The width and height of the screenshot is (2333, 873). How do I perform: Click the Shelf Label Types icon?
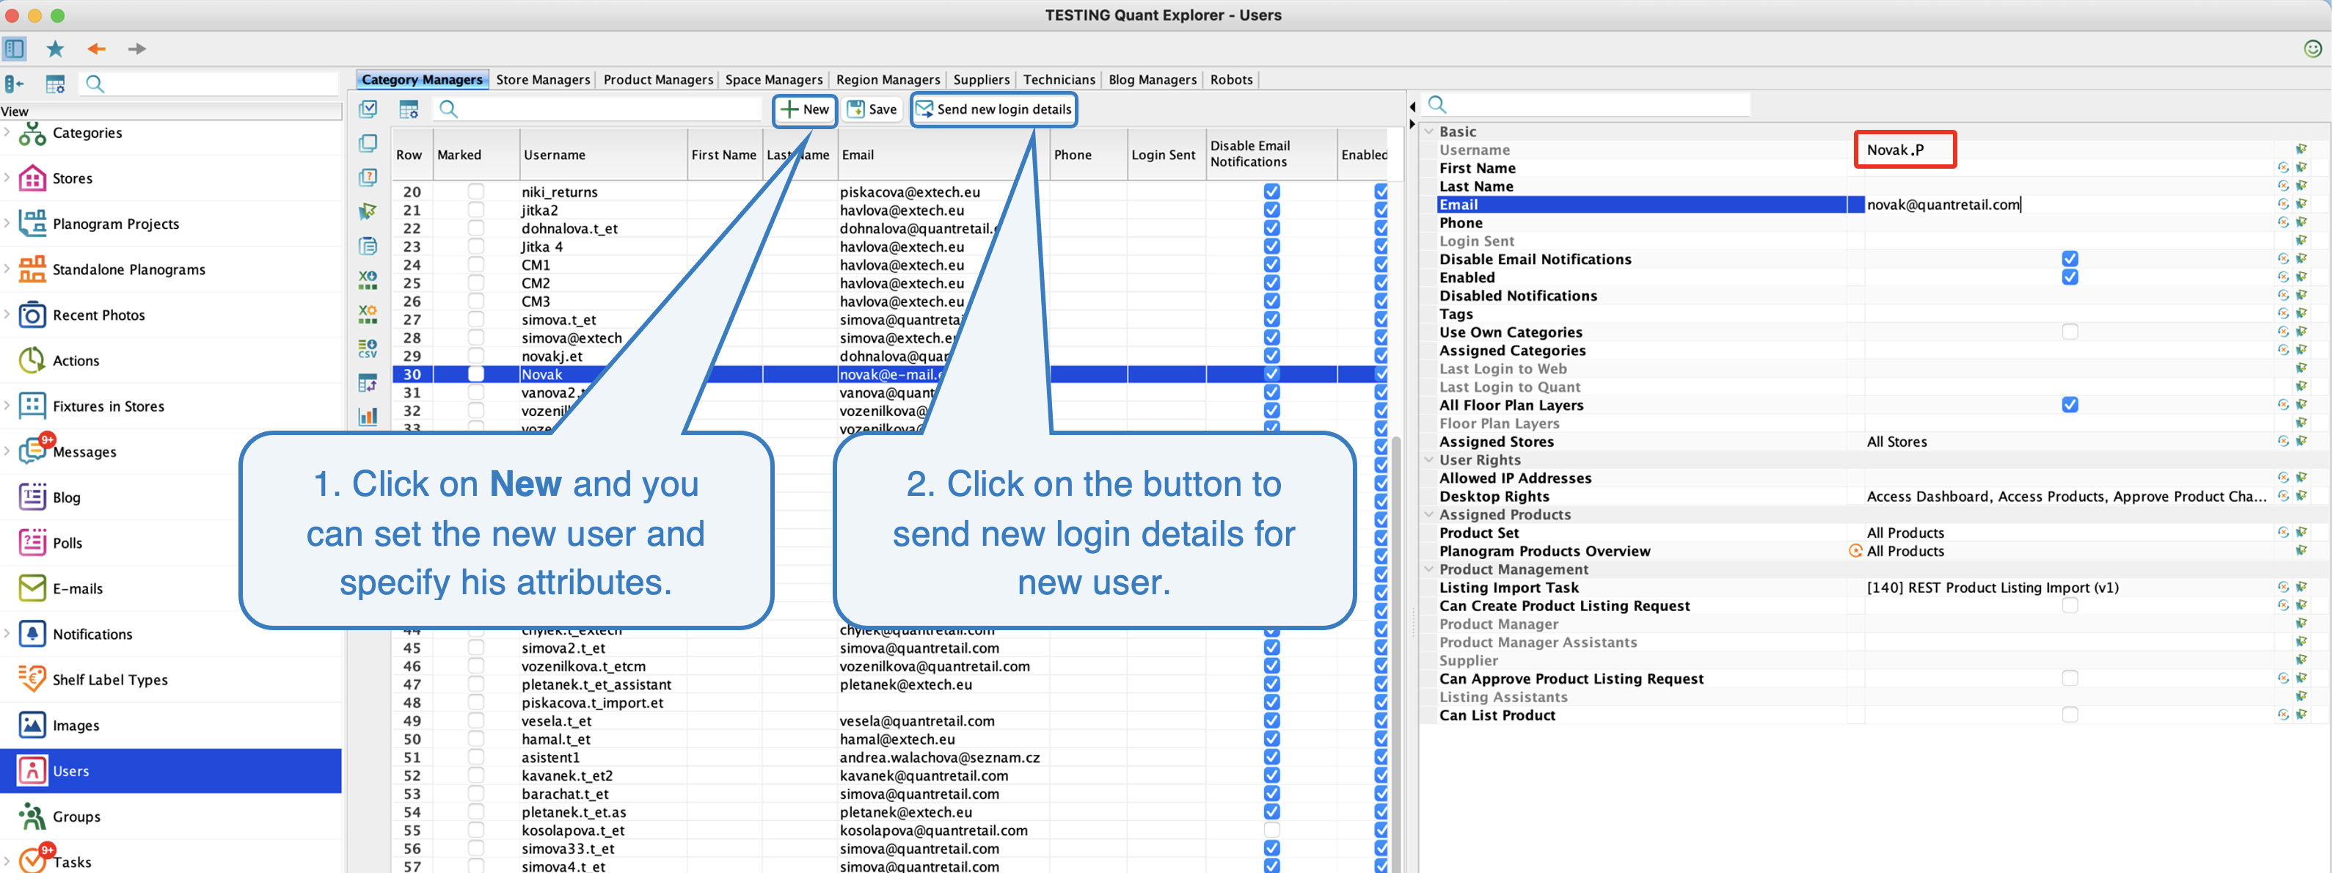click(32, 679)
